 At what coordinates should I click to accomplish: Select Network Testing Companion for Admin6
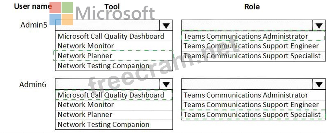(103, 124)
